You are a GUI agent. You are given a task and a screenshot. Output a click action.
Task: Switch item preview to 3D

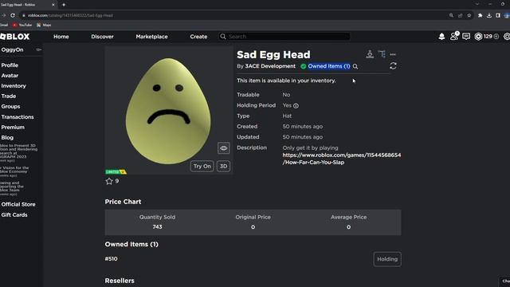(223, 167)
